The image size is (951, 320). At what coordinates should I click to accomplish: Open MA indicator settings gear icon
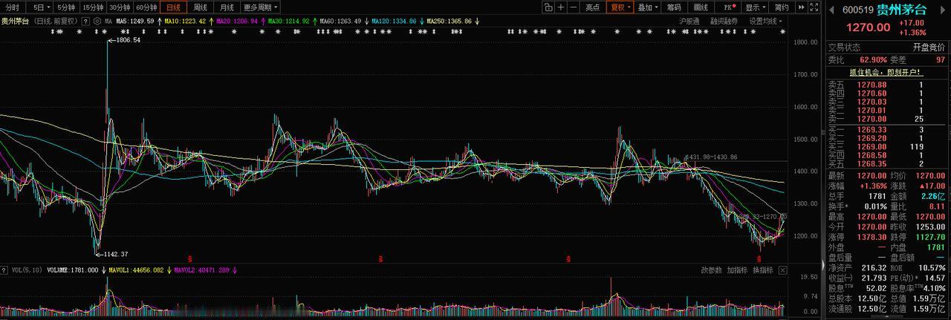(99, 22)
